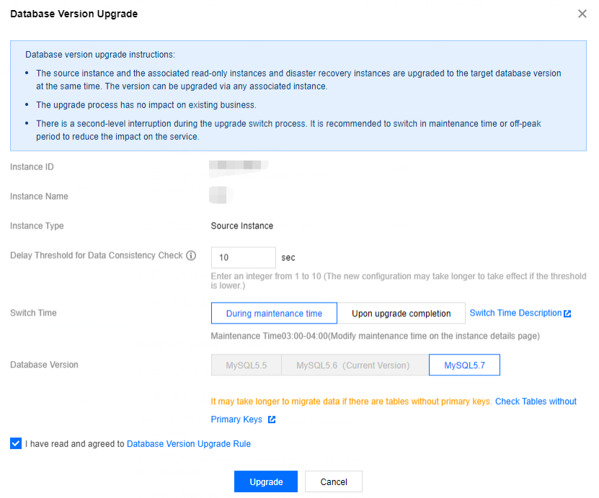Toggle the agreement checkbox
This screenshot has height=498, width=599.
pyautogui.click(x=16, y=444)
